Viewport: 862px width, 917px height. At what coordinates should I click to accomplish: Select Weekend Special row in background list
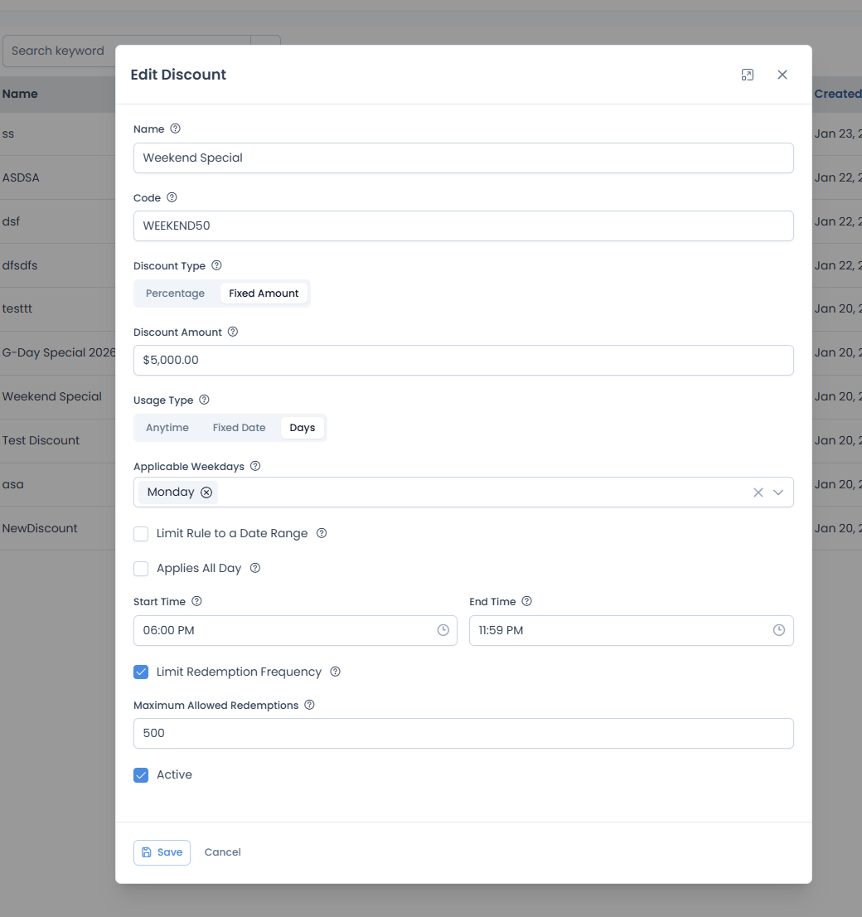(x=52, y=396)
